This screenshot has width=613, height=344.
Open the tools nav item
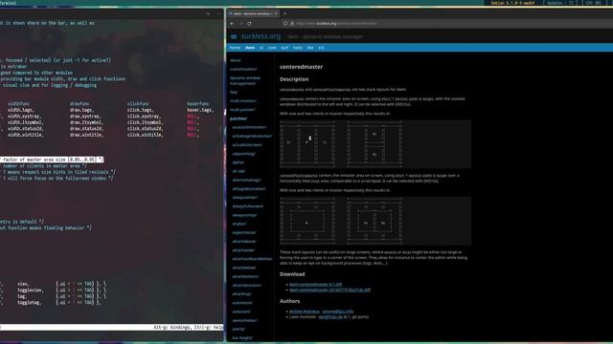click(298, 48)
